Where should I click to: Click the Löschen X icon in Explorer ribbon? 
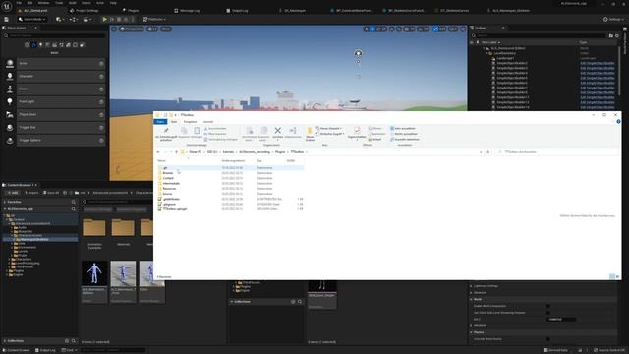coord(277,130)
